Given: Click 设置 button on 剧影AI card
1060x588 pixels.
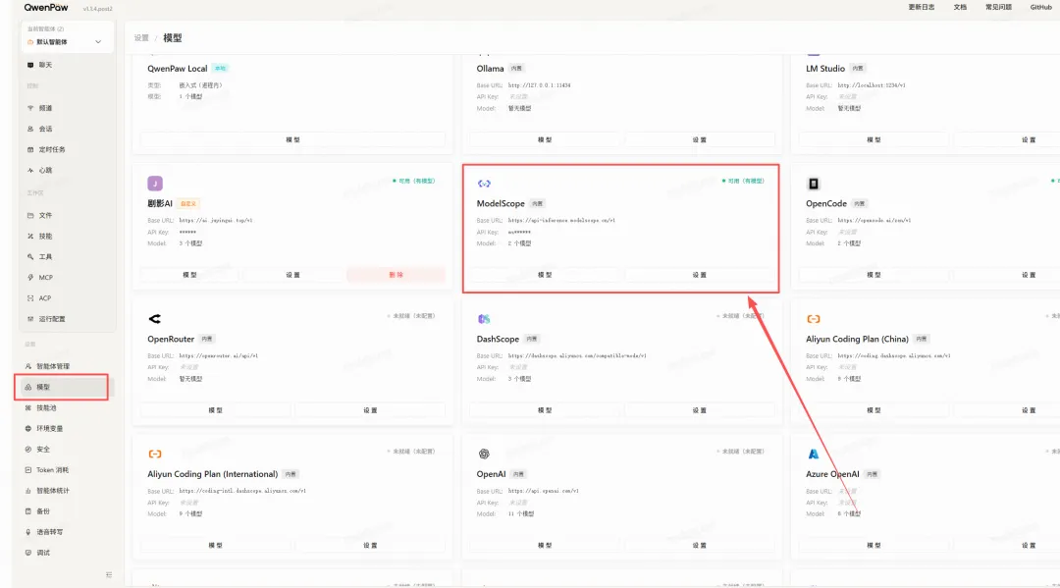Looking at the screenshot, I should (292, 275).
